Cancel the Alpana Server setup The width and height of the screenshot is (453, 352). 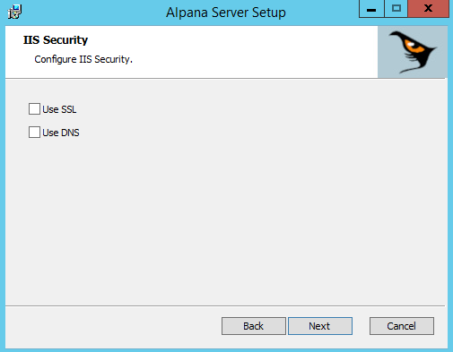[402, 326]
